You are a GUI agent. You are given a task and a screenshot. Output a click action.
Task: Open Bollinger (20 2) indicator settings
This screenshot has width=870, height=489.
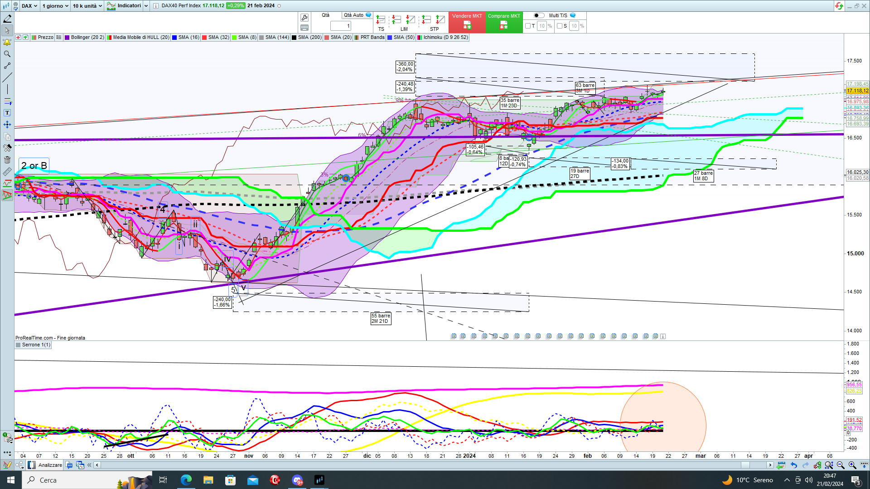[84, 37]
